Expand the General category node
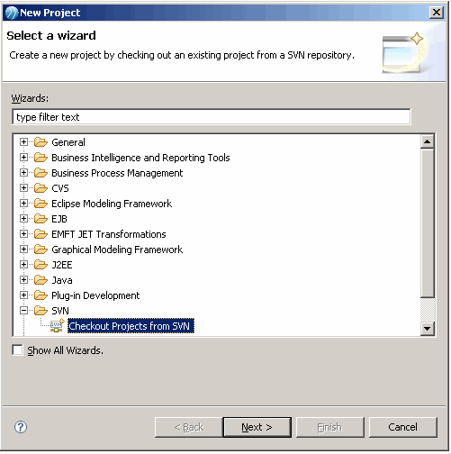Image resolution: width=451 pixels, height=454 pixels. [x=23, y=141]
